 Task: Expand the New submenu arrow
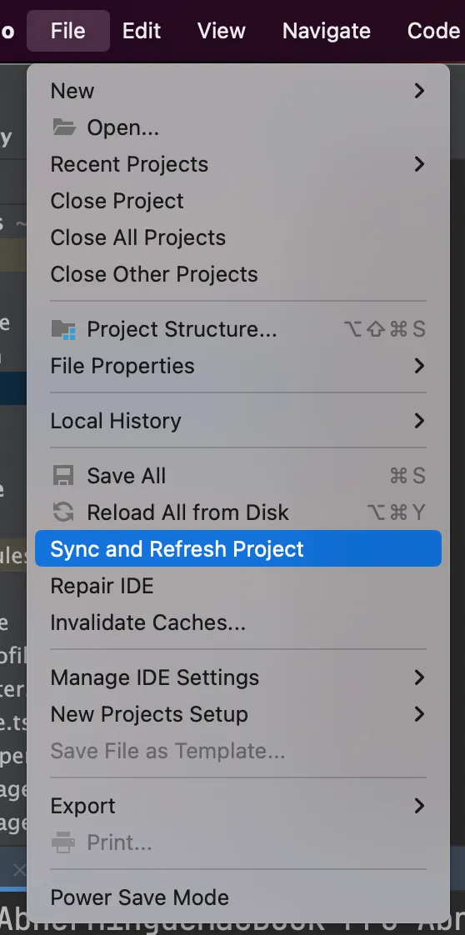tap(420, 91)
